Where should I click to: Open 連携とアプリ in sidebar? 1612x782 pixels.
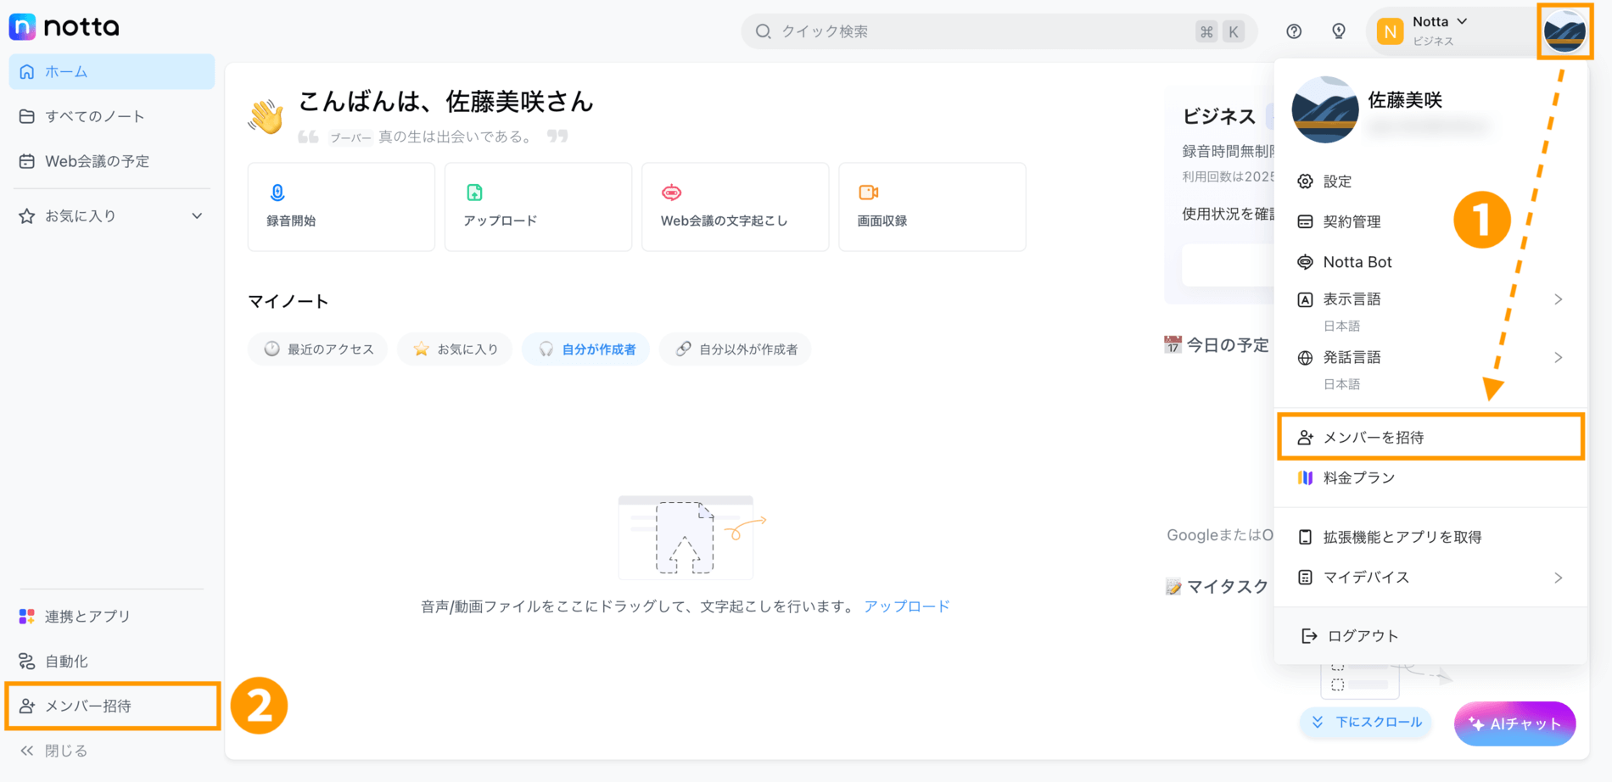111,617
